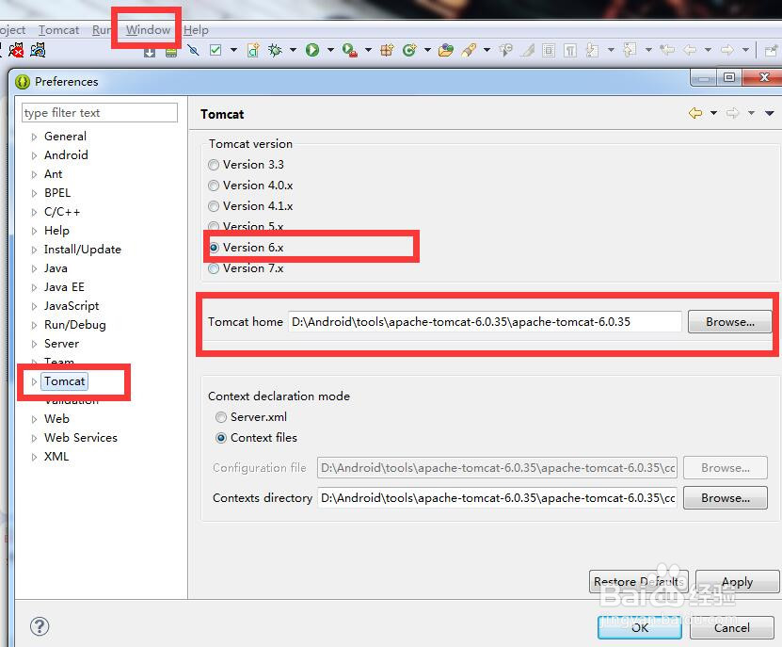Screen dimensions: 782x647
Task: Expand the General preferences node
Action: (x=34, y=137)
